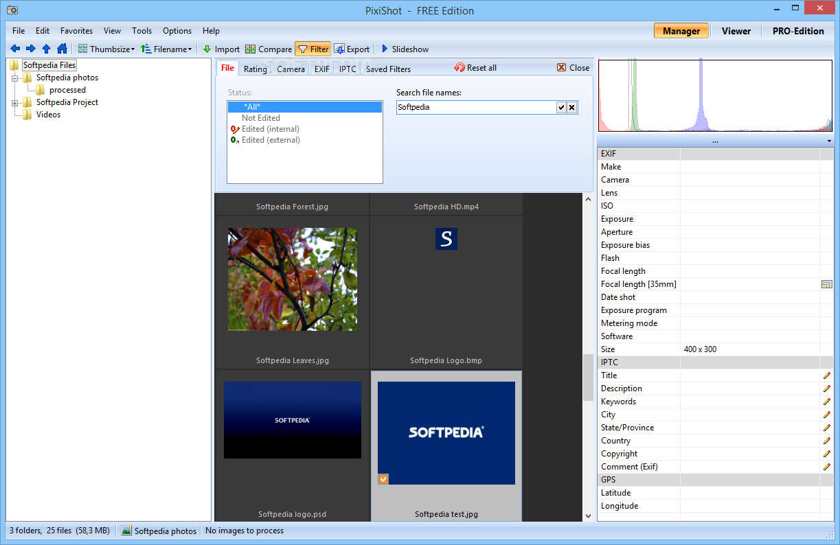Toggle the Filter panel button off

[x=313, y=49]
